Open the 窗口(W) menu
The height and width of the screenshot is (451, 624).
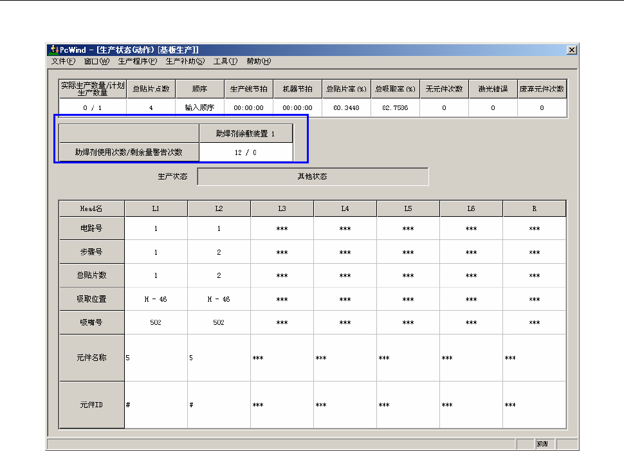point(96,61)
